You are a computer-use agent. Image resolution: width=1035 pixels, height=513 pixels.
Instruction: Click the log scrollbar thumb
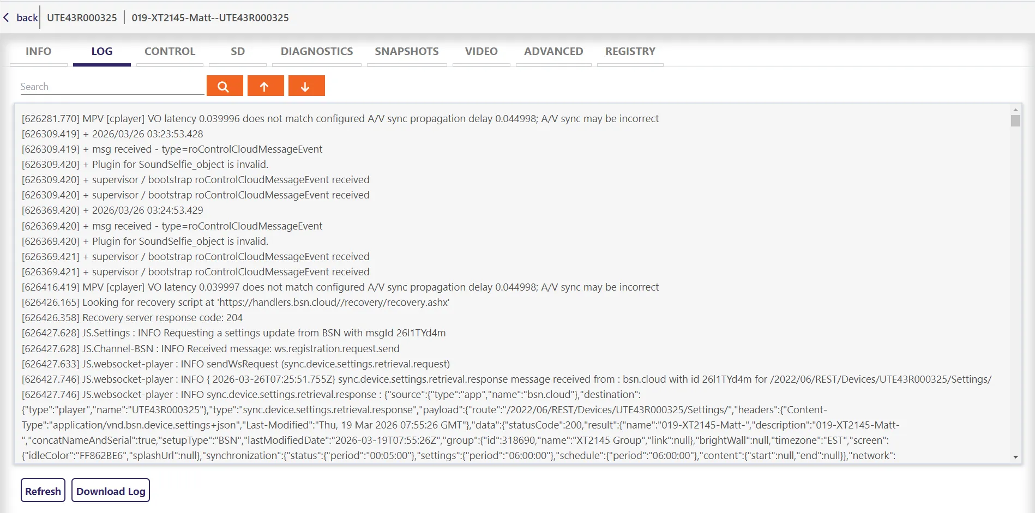click(x=1015, y=120)
